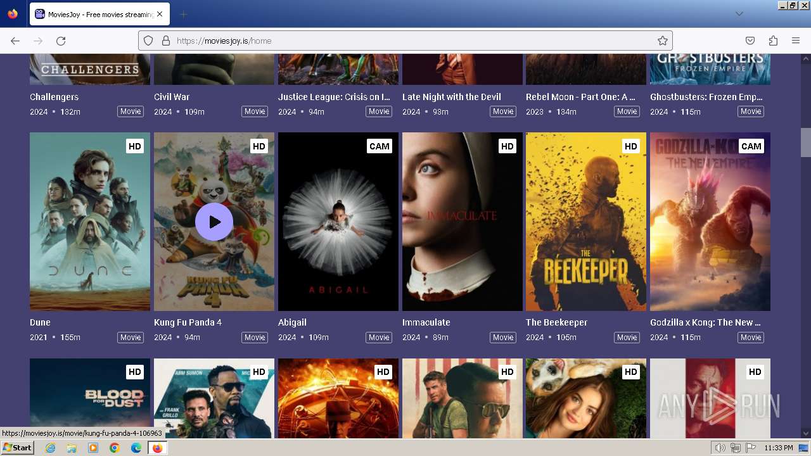The image size is (811, 456).
Task: Open the Challengers poster thumbnail
Action: (x=90, y=69)
